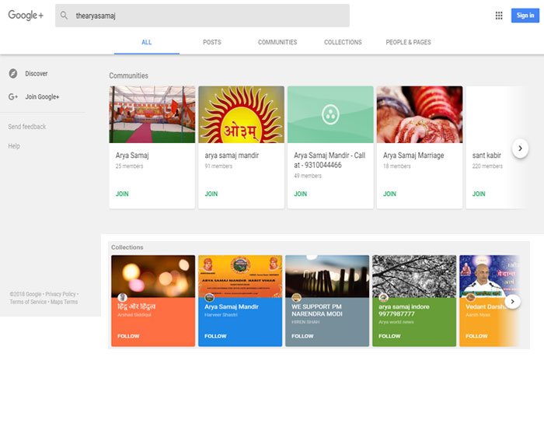Click the 'Arya Samaj Marriage' community title
The image size is (544, 427).
tap(413, 156)
